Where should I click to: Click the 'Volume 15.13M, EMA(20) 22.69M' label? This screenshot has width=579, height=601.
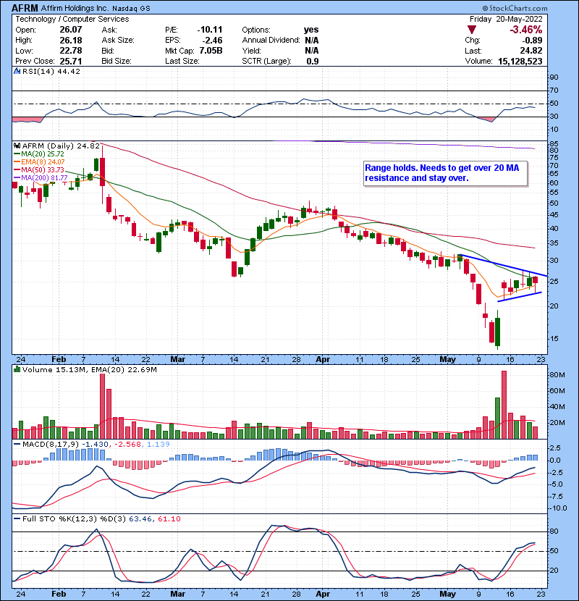tap(89, 370)
